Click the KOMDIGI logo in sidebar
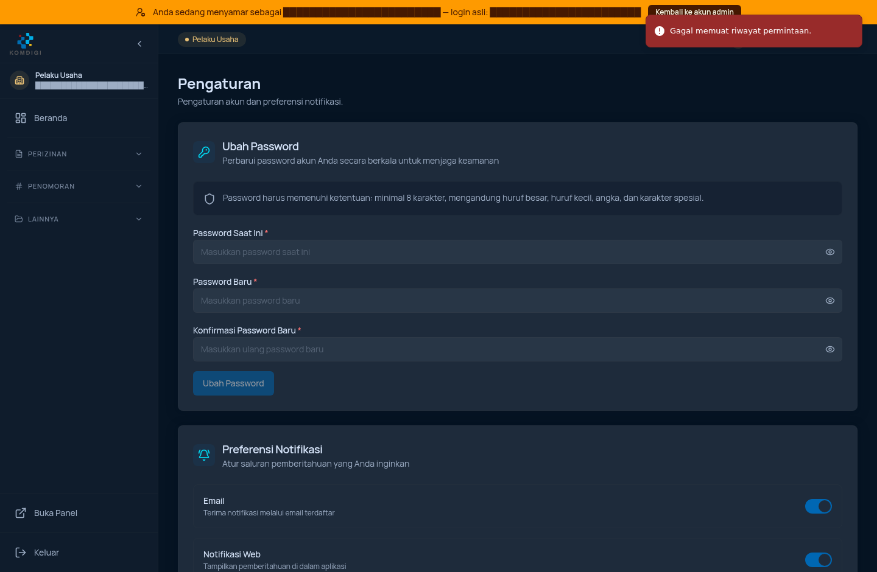Screen dimensions: 877x572 26,44
